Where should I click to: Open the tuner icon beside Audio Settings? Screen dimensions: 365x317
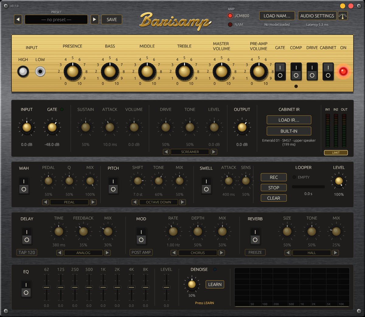343,16
